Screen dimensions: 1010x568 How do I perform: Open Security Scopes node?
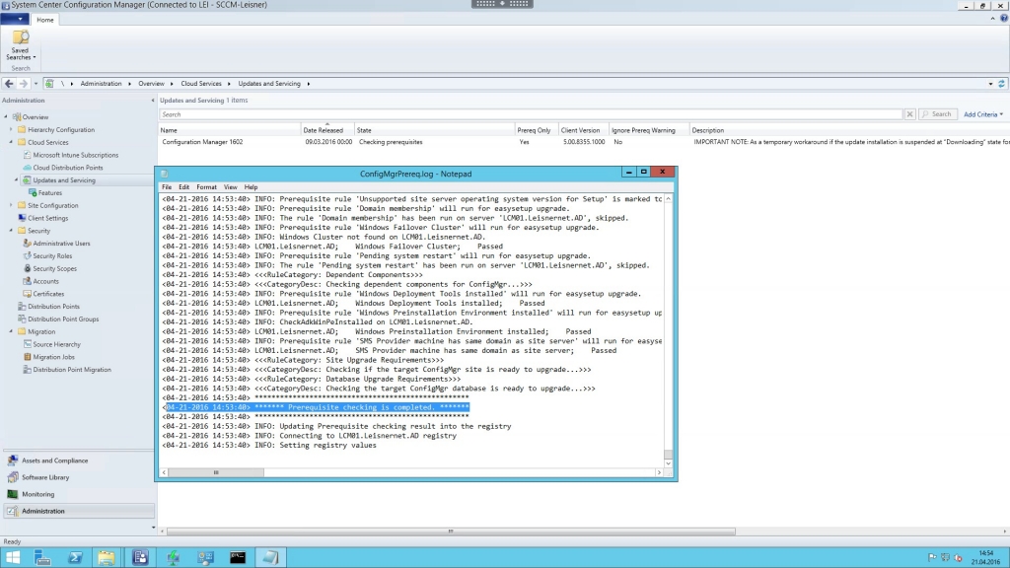[55, 268]
